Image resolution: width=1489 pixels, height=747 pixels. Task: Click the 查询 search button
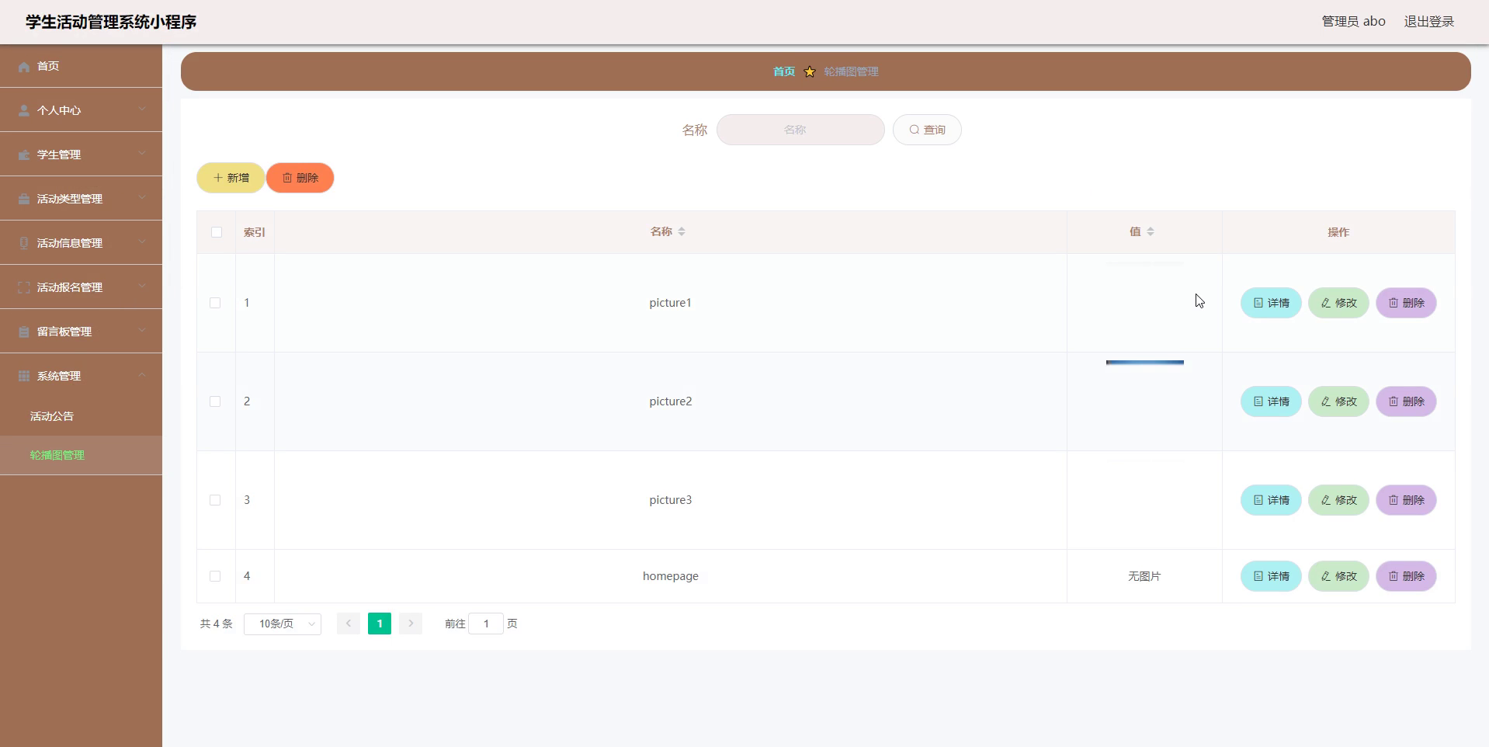pos(927,130)
